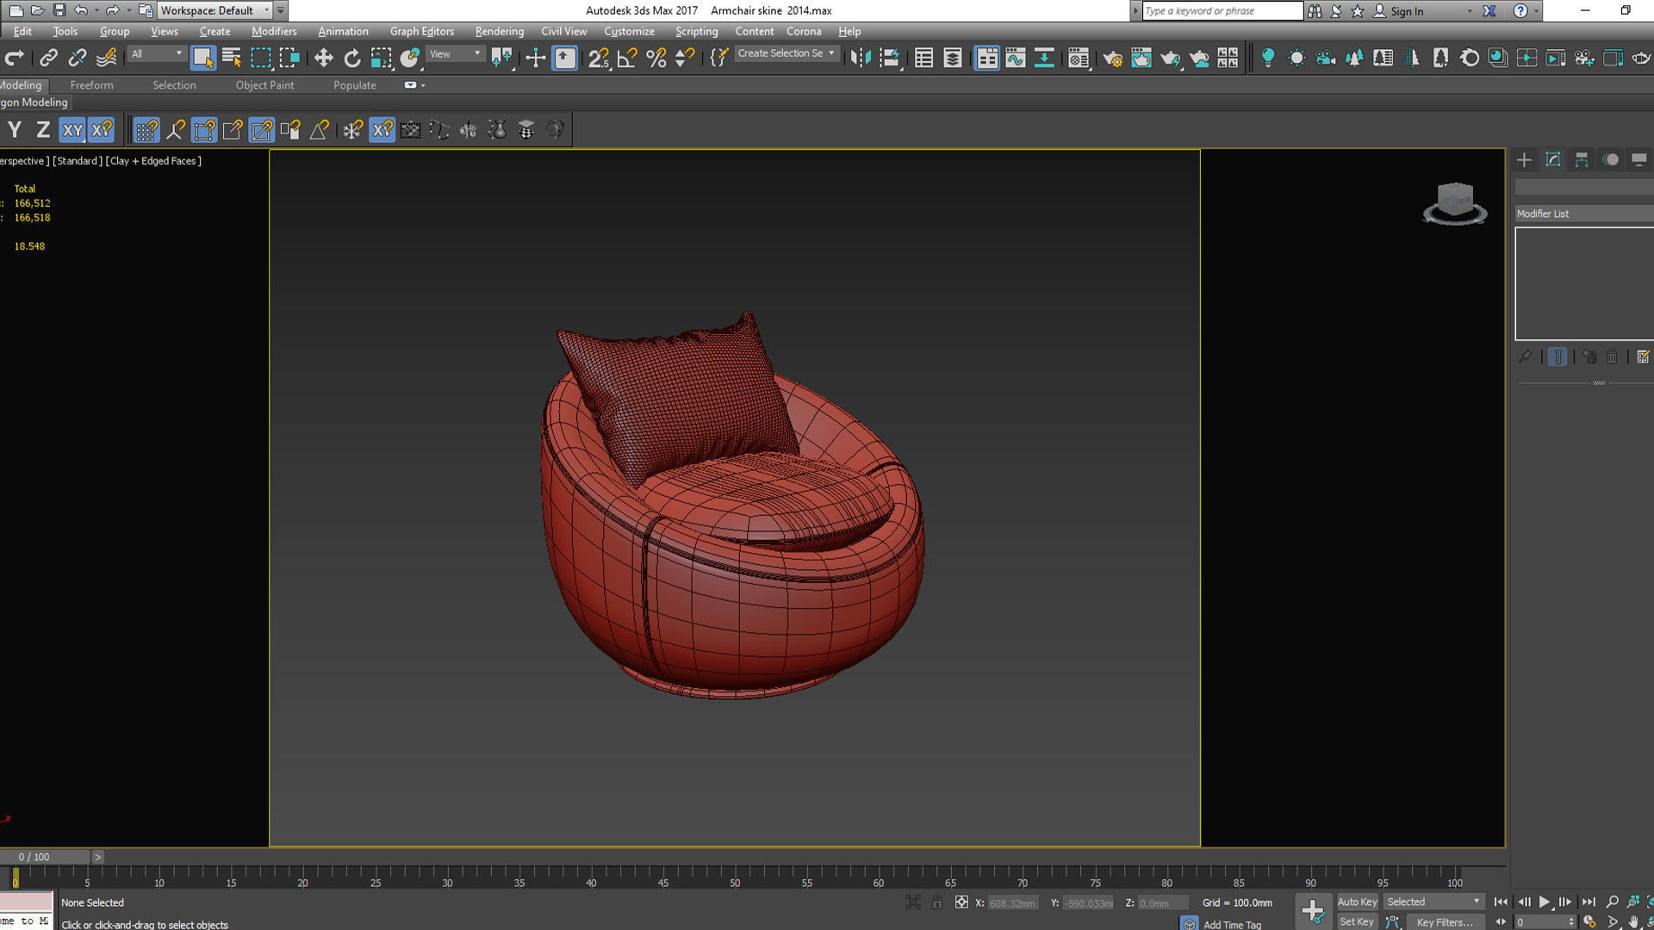Image resolution: width=1654 pixels, height=930 pixels.
Task: Click the 0 / 100 time slider
Action: click(x=45, y=857)
